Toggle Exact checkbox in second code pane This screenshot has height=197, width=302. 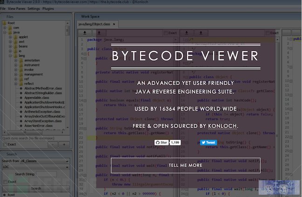point(268,33)
